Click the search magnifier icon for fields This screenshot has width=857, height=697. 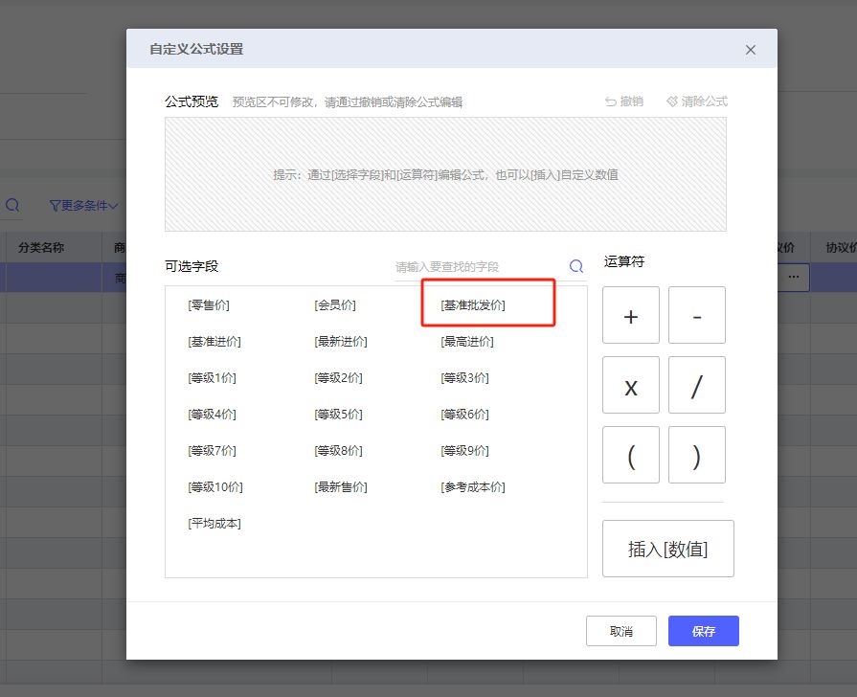[x=576, y=267]
